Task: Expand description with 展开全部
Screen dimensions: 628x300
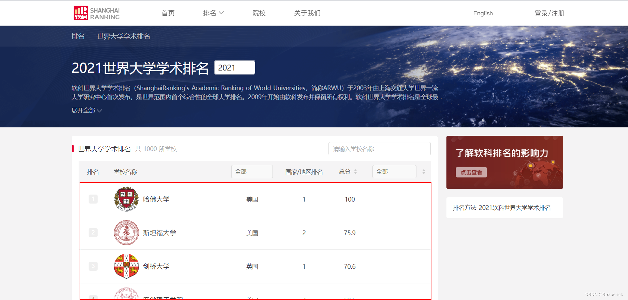Action: coord(87,110)
